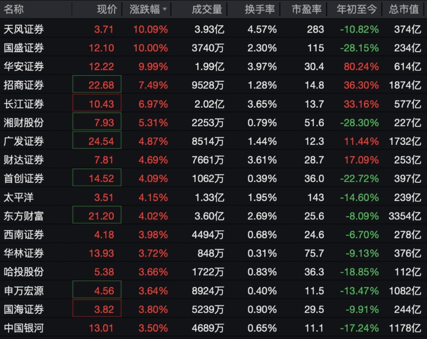The image size is (427, 339).
Task: Click year-to-date 17.09% value
Action: point(361,160)
